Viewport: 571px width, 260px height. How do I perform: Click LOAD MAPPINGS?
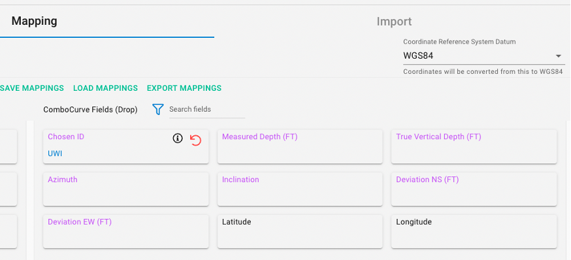pyautogui.click(x=106, y=88)
